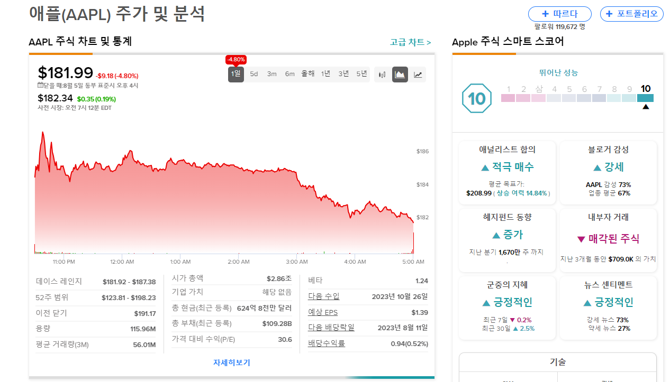Open the 블로거 감성 card
Viewport: 670px width, 382px height.
click(608, 172)
